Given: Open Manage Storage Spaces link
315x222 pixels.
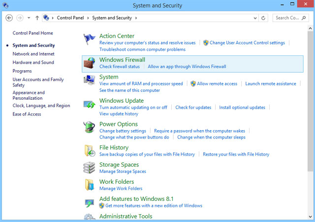Looking at the screenshot, I should 123,171.
